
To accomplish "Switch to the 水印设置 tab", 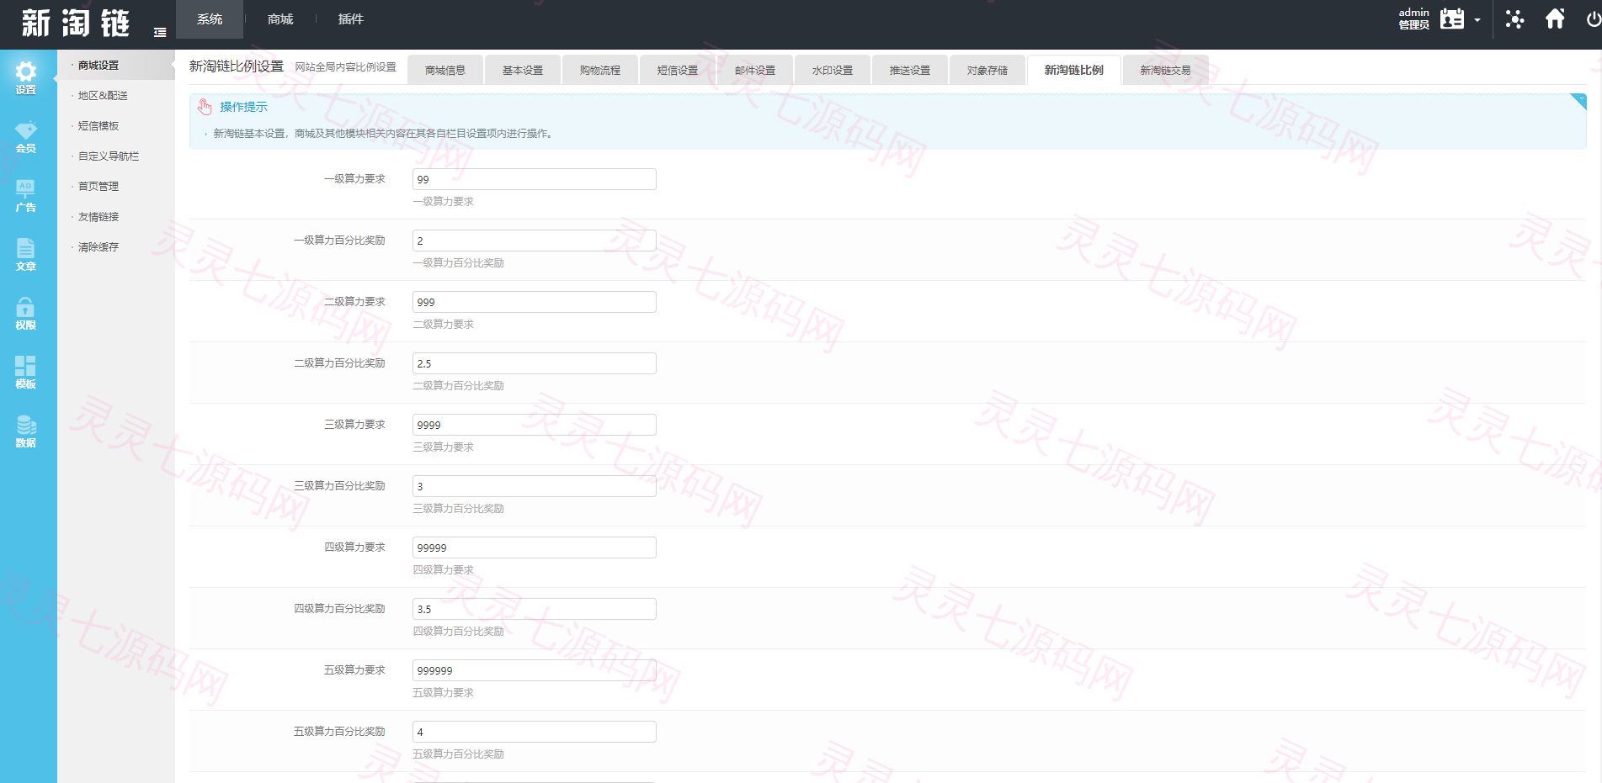I will [833, 70].
